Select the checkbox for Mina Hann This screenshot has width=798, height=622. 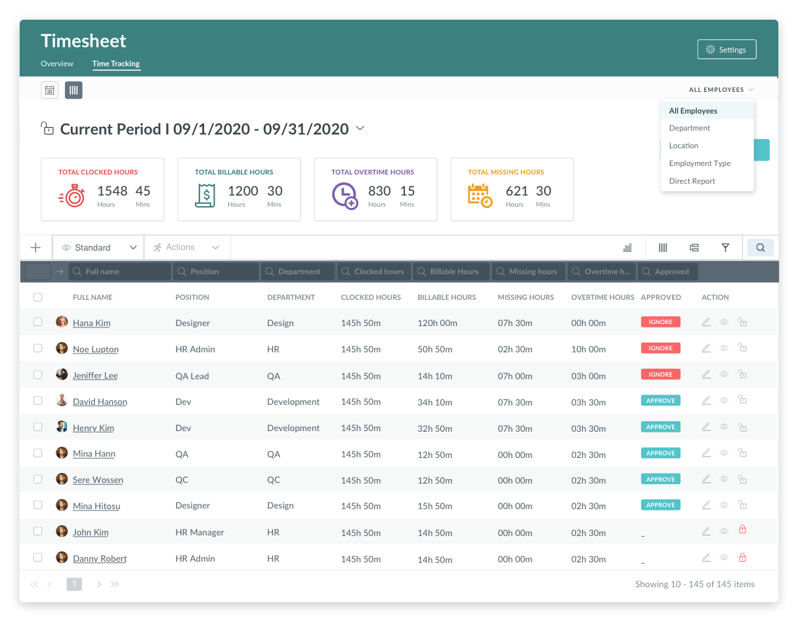38,453
